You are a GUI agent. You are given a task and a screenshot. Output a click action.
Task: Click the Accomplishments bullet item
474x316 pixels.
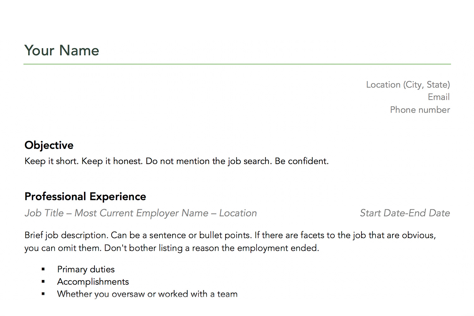tap(93, 282)
